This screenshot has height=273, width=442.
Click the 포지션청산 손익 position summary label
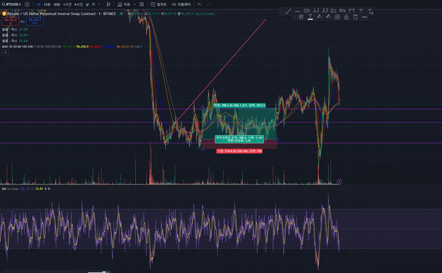point(239,139)
